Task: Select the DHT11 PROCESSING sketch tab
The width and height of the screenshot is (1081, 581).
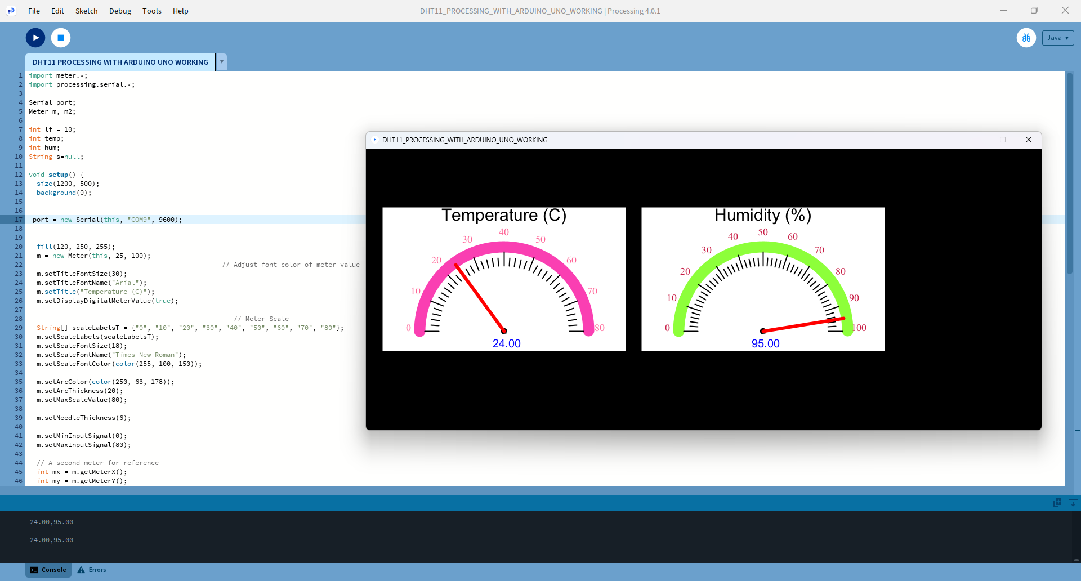Action: point(120,62)
